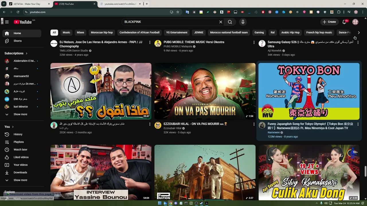Image resolution: width=367 pixels, height=206 pixels.
Task: Open the Windows Start menu
Action: click(160, 203)
